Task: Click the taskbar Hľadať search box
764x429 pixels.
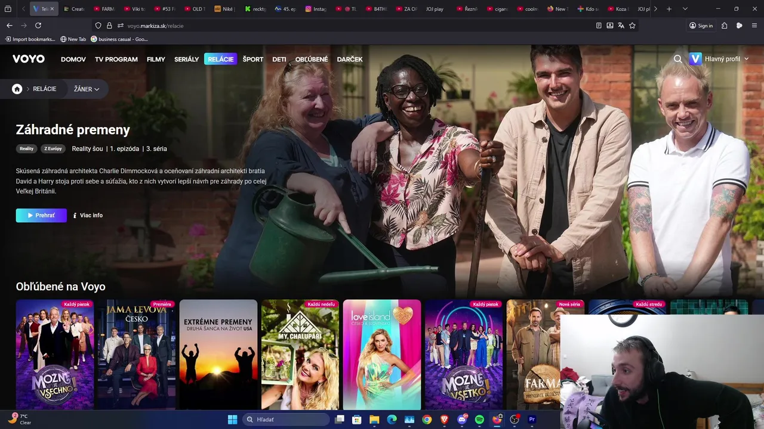Action: point(286,419)
